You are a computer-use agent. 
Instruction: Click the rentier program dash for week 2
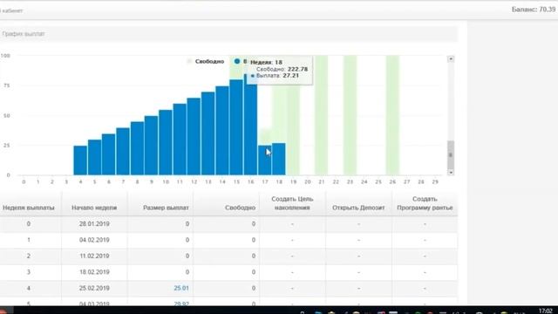pyautogui.click(x=425, y=256)
